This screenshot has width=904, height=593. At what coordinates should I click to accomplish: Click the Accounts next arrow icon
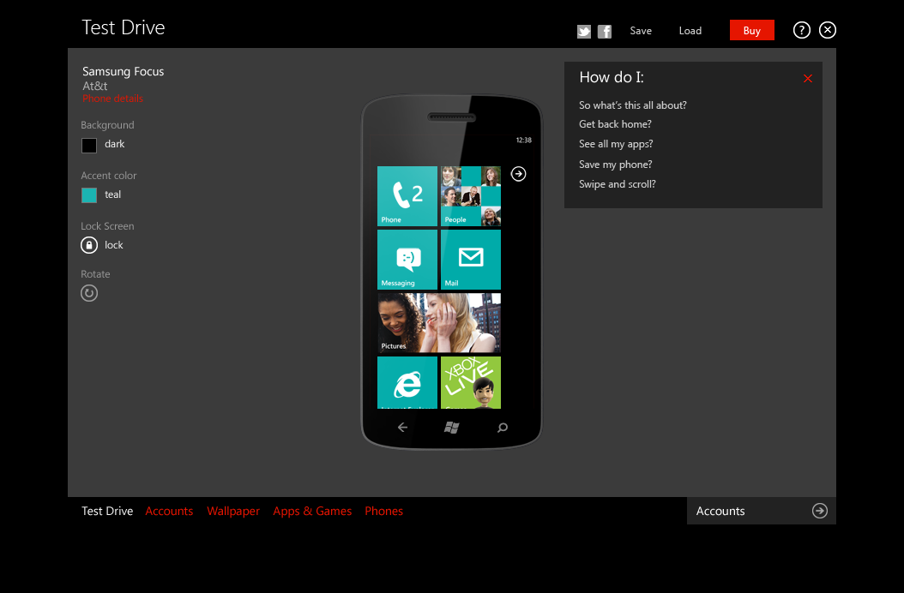pos(819,511)
